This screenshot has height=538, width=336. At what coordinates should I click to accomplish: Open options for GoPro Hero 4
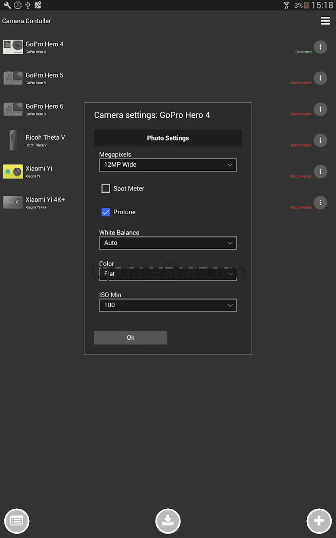click(320, 47)
